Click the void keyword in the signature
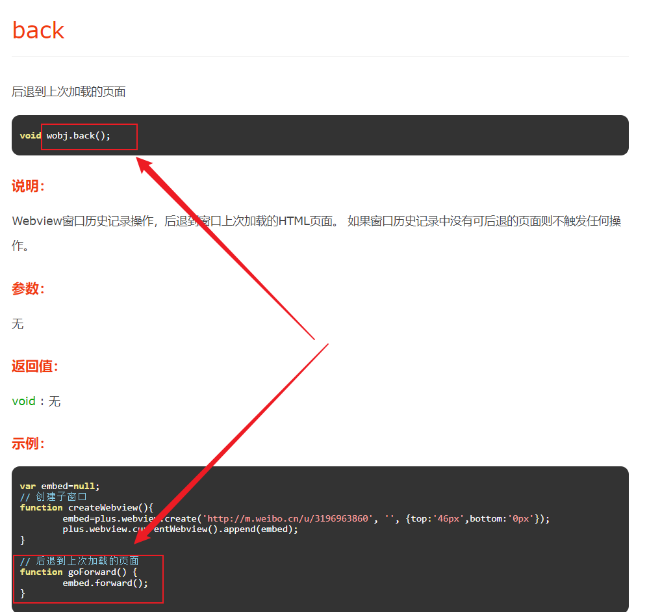This screenshot has height=612, width=660. click(x=30, y=136)
